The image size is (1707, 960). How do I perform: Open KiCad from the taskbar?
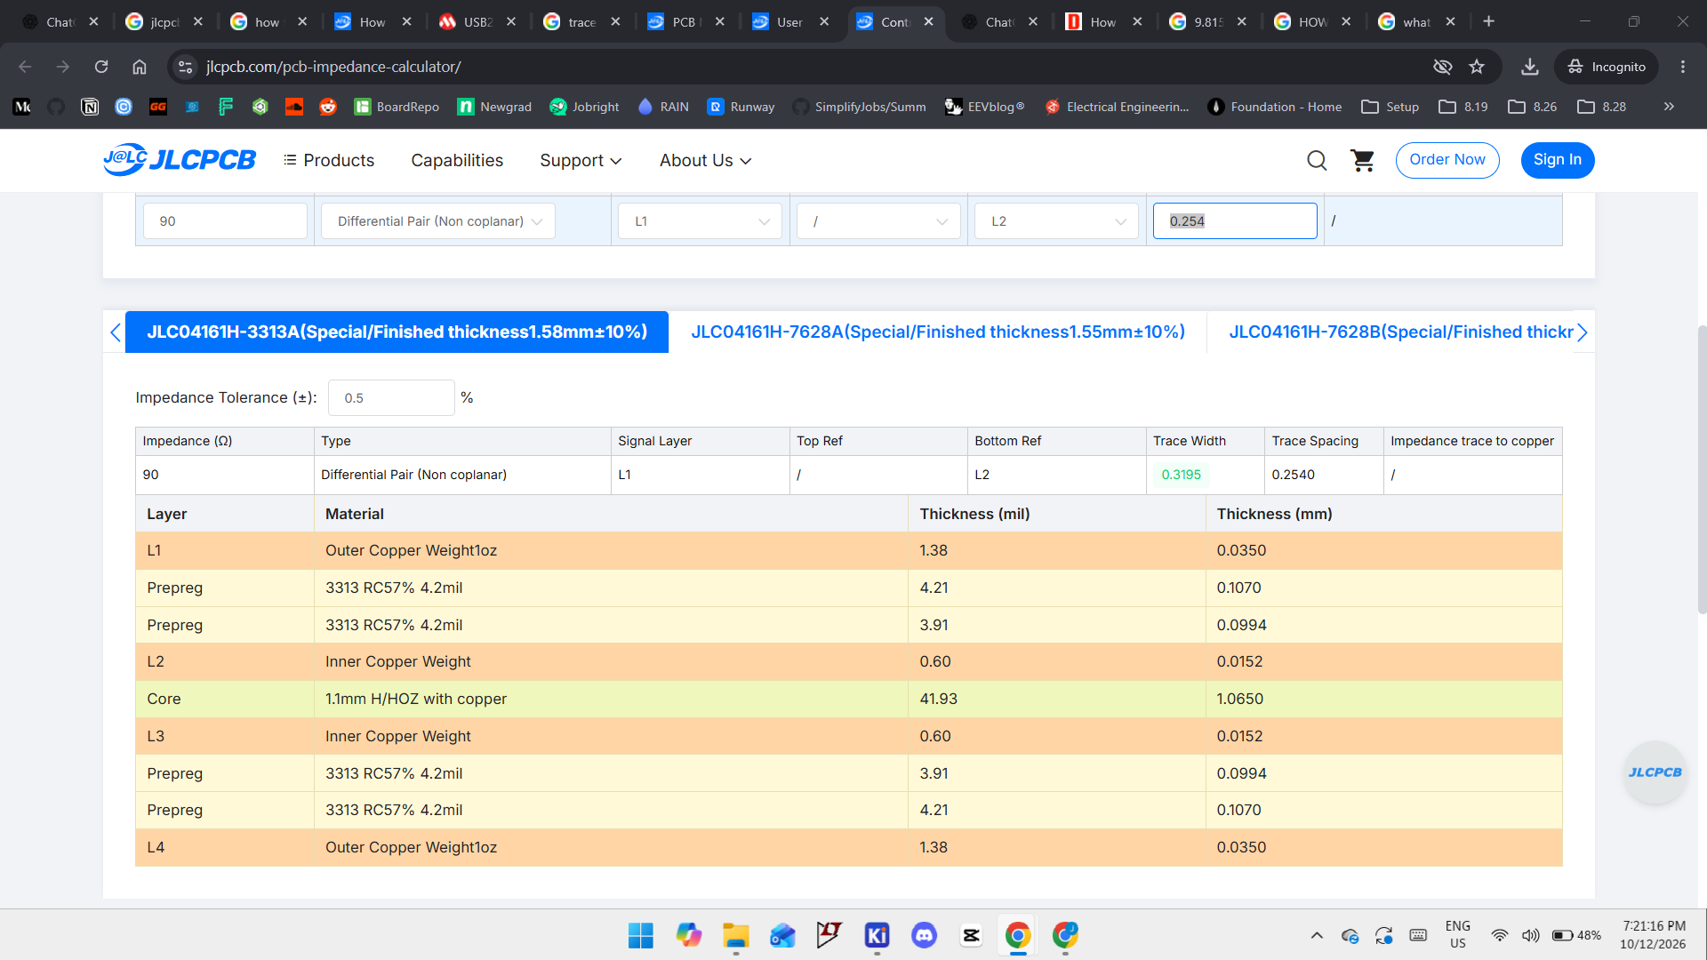[x=877, y=935]
